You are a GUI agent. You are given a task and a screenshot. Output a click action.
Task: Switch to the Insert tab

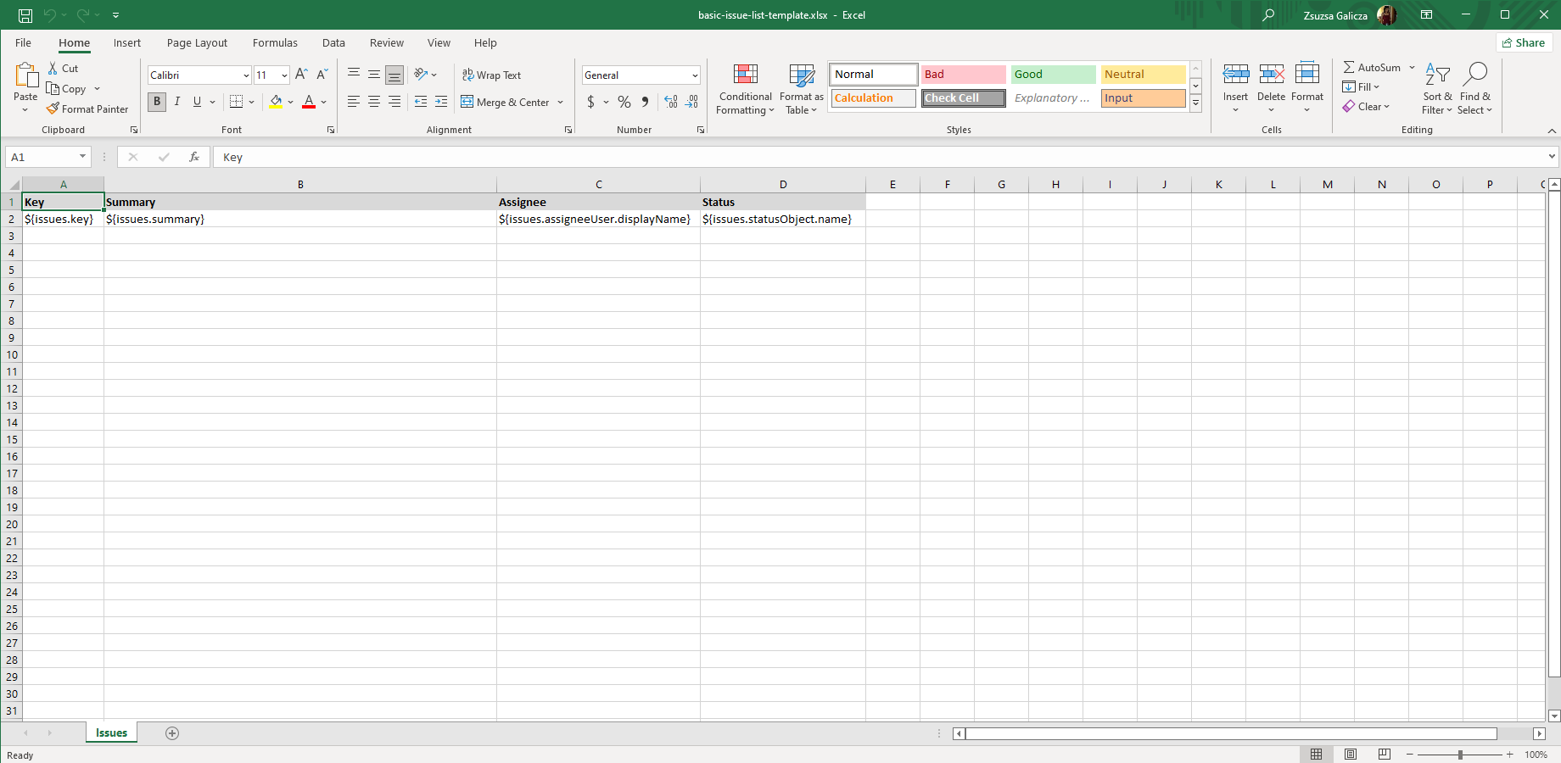point(127,42)
